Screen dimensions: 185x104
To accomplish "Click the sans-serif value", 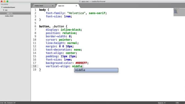I will (x=97, y=13).
